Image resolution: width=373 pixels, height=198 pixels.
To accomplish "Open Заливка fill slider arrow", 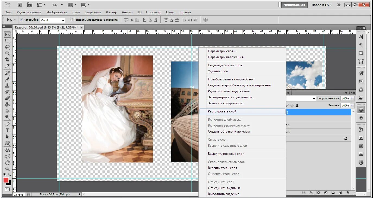I will pos(352,105).
